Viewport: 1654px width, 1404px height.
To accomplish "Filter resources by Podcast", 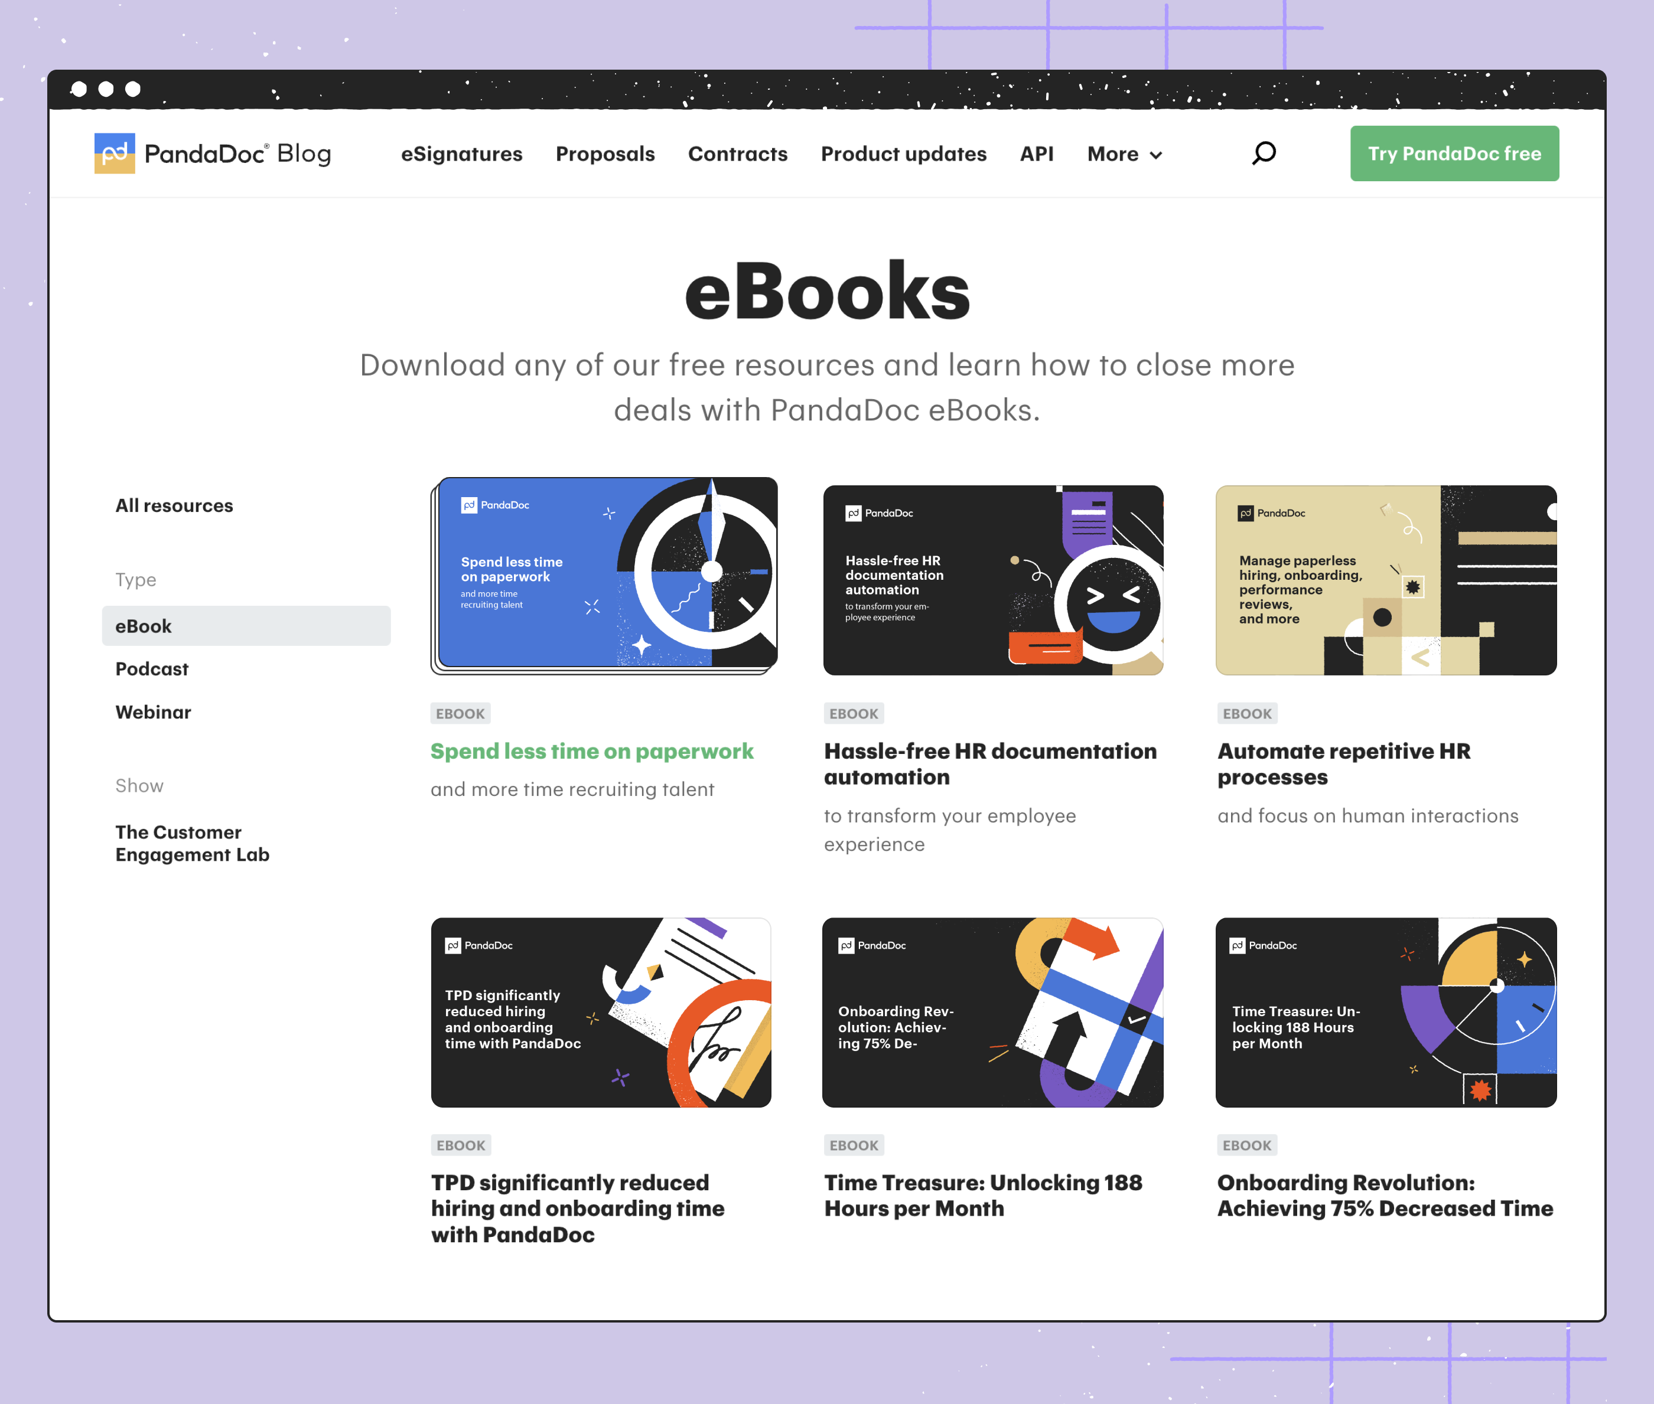I will (151, 668).
